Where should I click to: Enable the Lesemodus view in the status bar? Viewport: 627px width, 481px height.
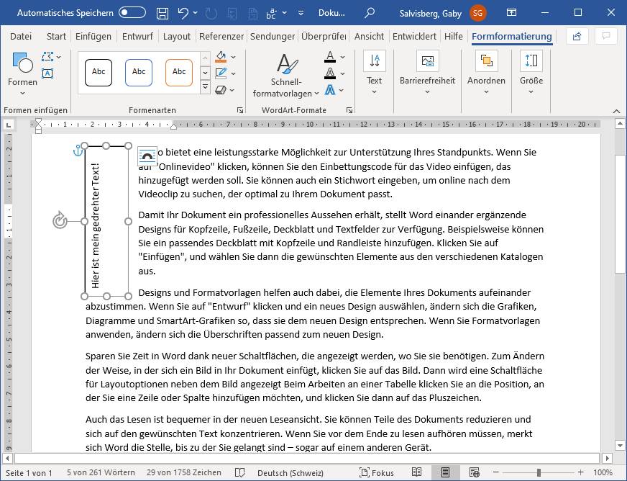tap(418, 472)
